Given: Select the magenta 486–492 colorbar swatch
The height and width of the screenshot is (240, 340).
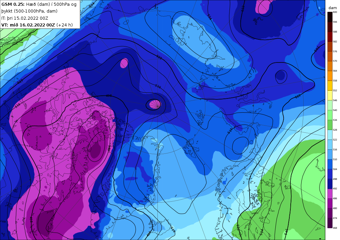Looking at the screenshot, I should 330,194.
